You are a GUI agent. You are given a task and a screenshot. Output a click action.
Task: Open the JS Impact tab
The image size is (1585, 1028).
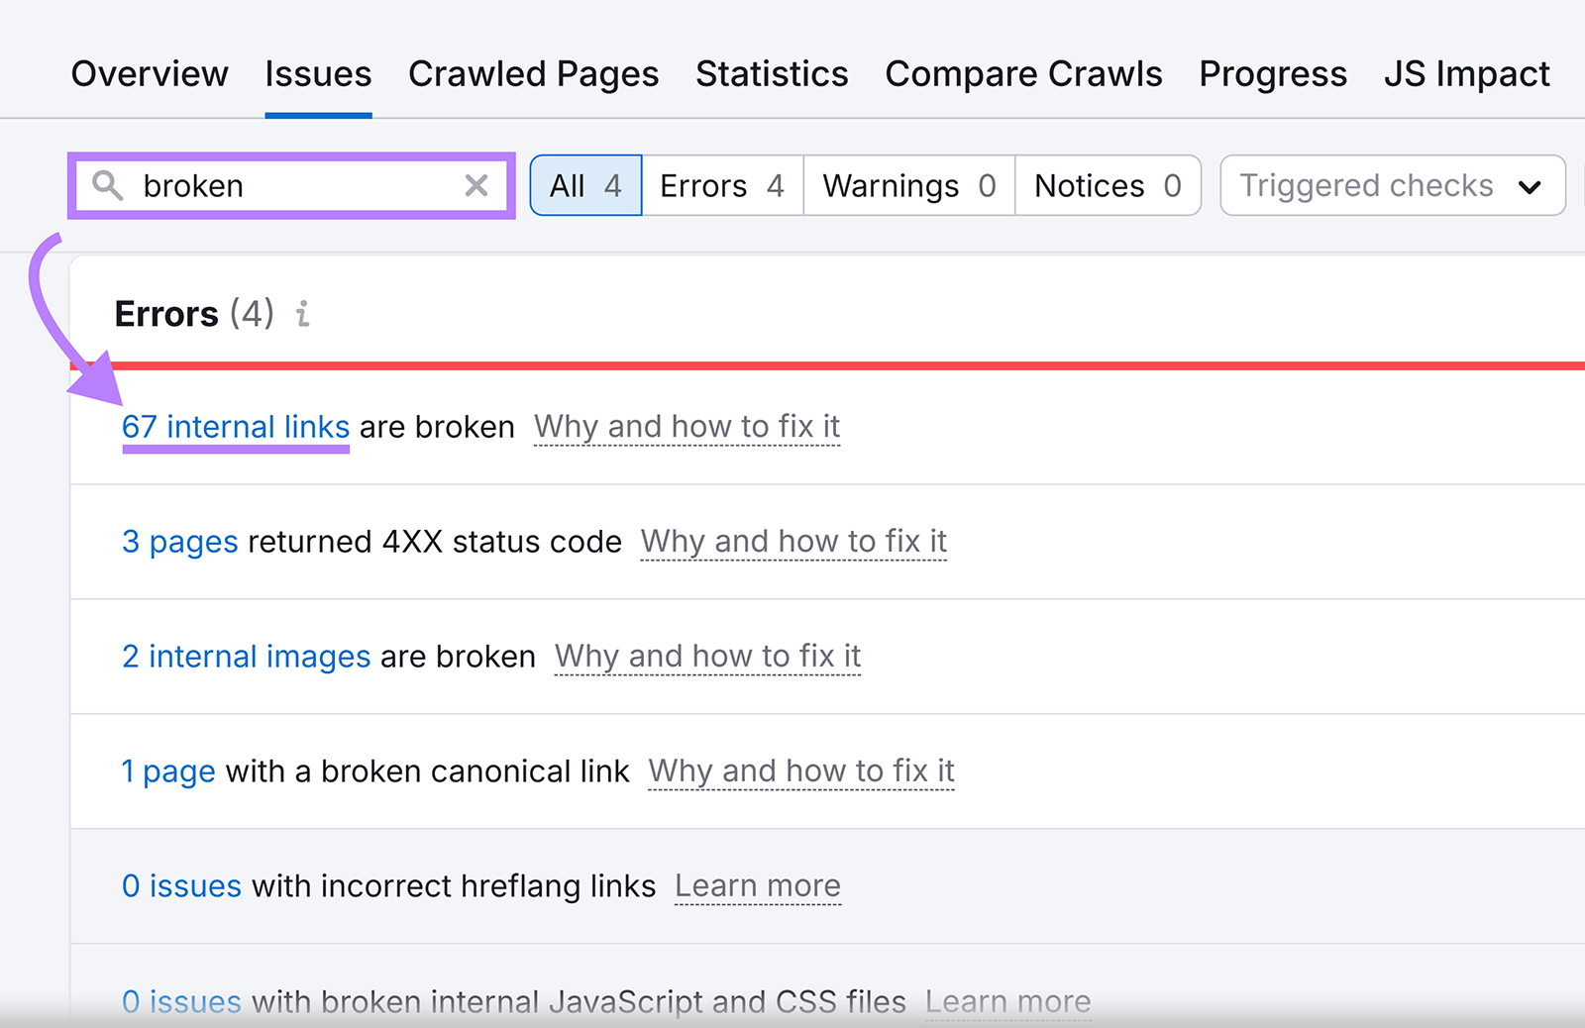pyautogui.click(x=1467, y=73)
